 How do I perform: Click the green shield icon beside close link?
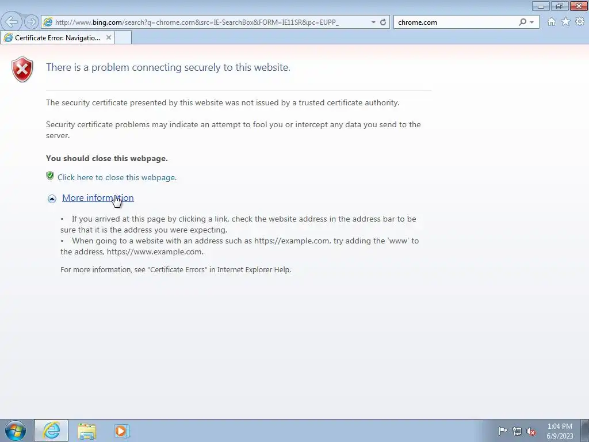(50, 176)
